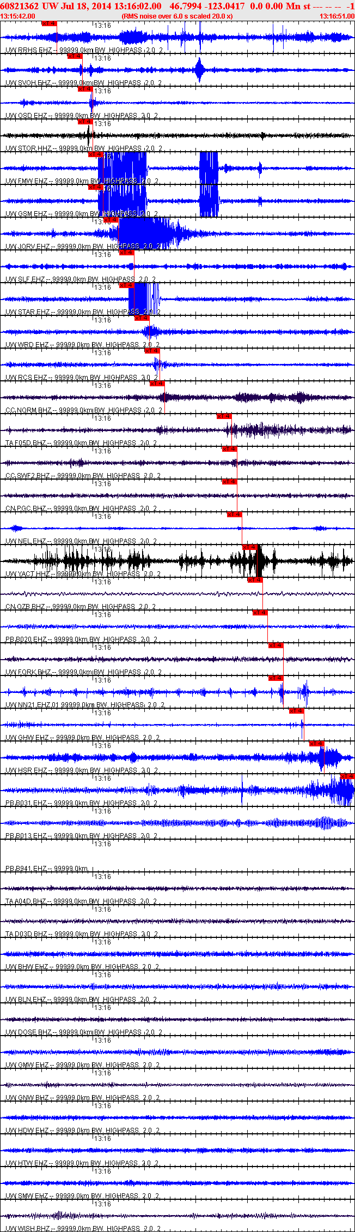
Task: Select the 'TA D03D BHZ' station label
Action: point(27,934)
